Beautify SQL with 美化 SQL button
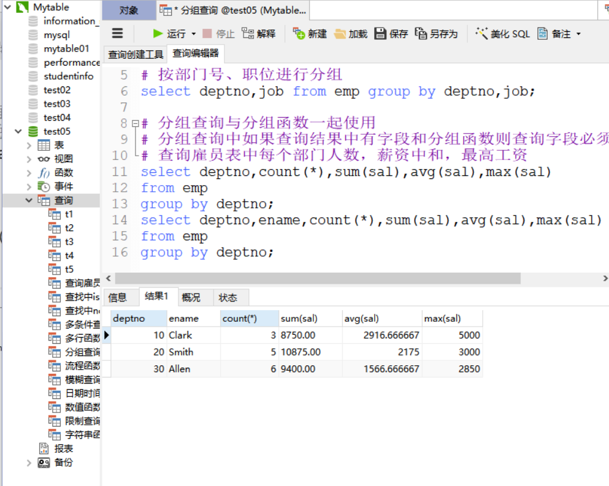 click(x=502, y=34)
